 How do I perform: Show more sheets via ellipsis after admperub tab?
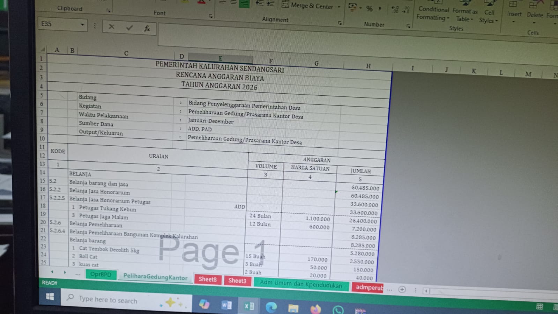[x=390, y=289]
